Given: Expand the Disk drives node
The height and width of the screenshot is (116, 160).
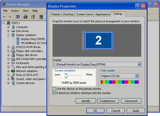Looking at the screenshot, I should (x=8, y=31).
